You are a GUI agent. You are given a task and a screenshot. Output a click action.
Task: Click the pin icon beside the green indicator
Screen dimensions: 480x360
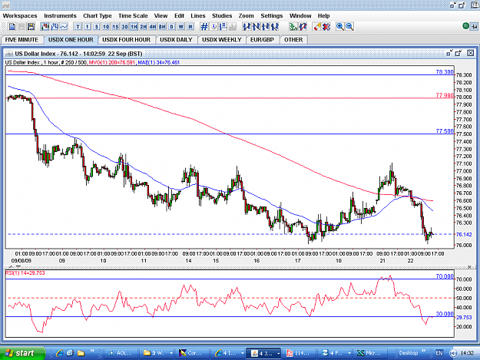474,27
